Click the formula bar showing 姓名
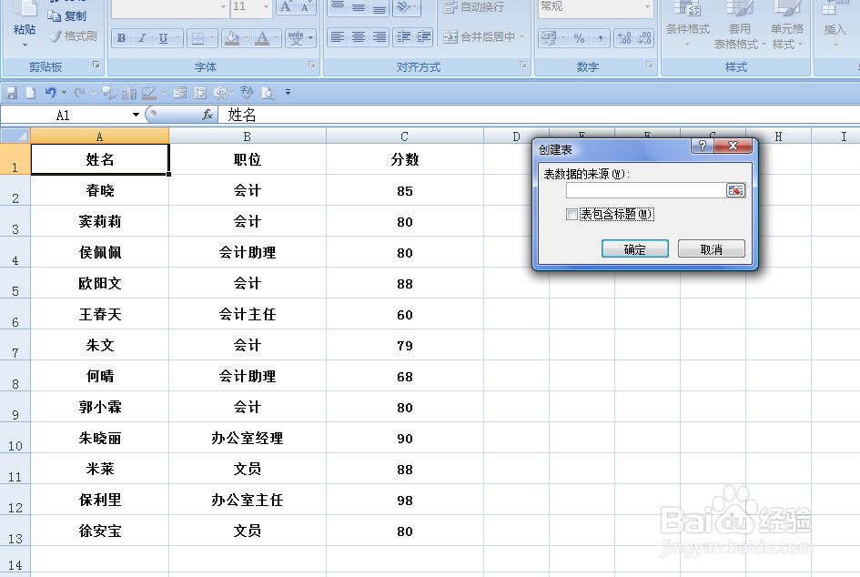 click(539, 115)
